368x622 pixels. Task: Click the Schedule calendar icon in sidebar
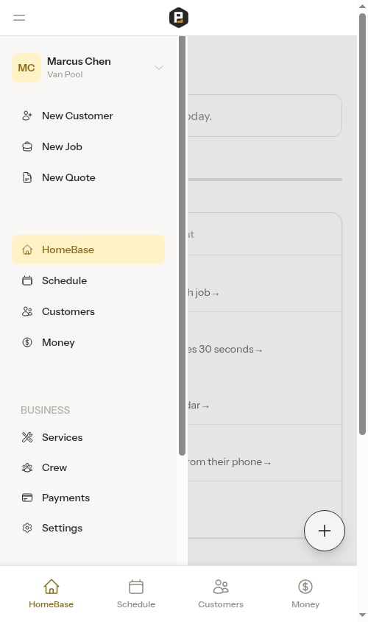pyautogui.click(x=27, y=281)
